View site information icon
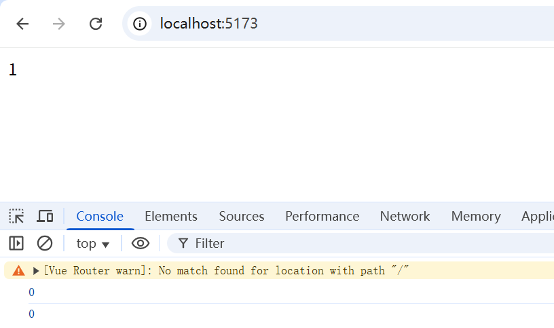 pos(140,24)
